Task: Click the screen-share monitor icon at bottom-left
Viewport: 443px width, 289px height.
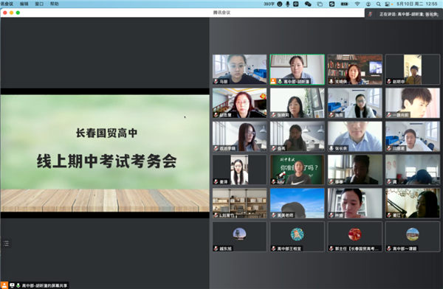Action: (x=12, y=285)
